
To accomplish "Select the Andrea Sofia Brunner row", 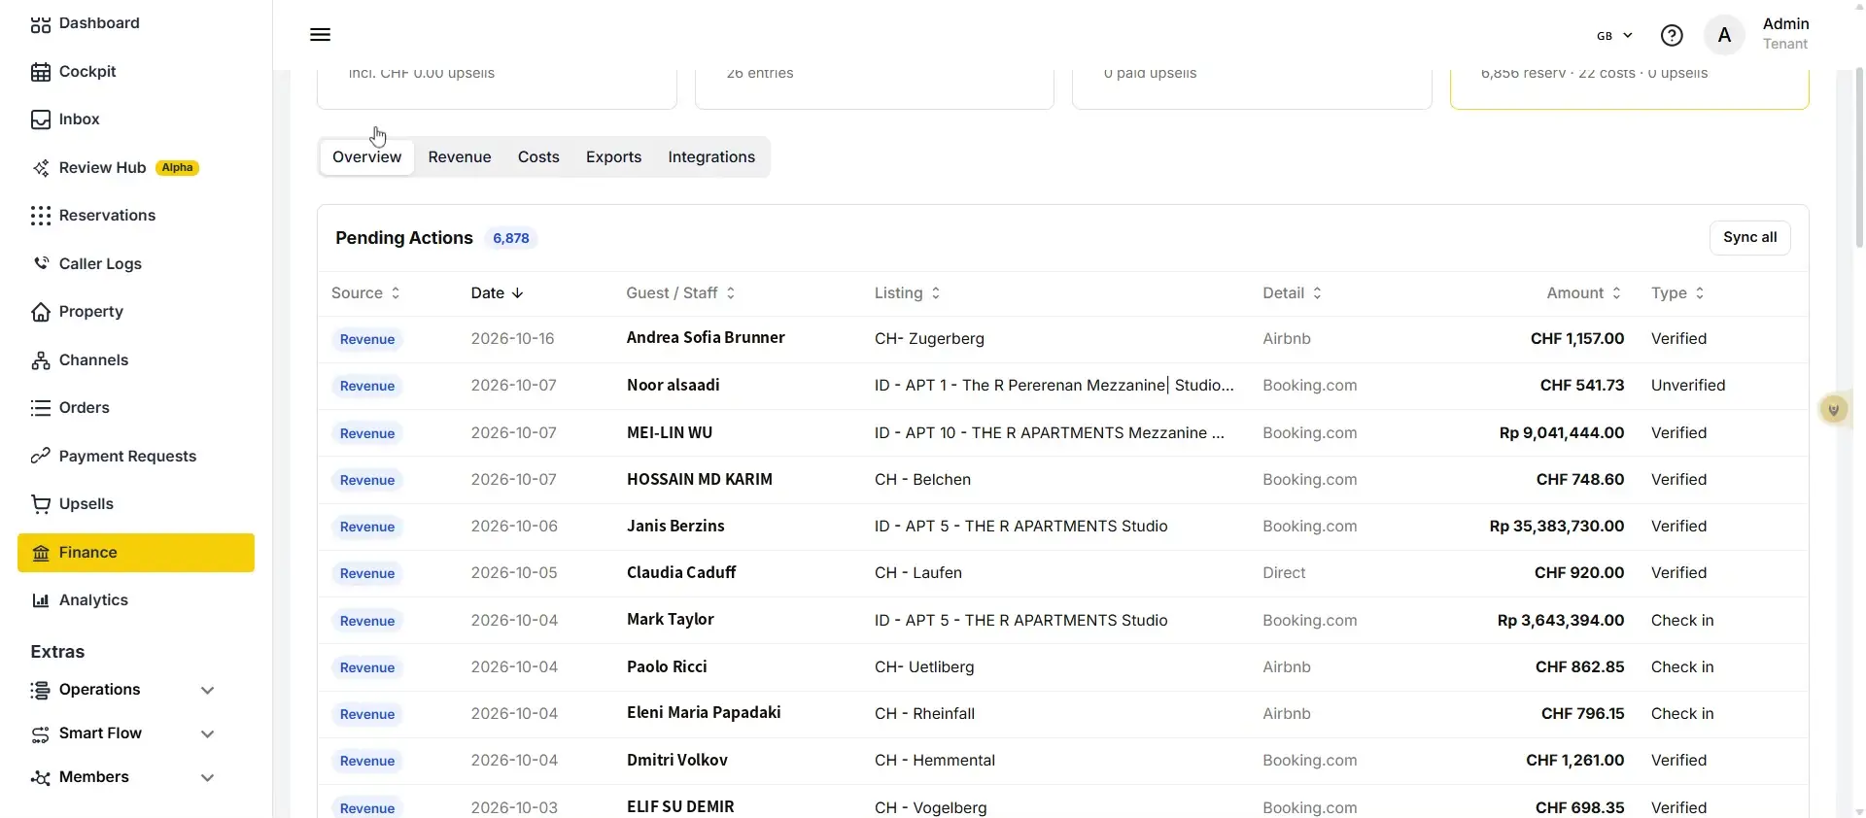I will [x=1062, y=339].
